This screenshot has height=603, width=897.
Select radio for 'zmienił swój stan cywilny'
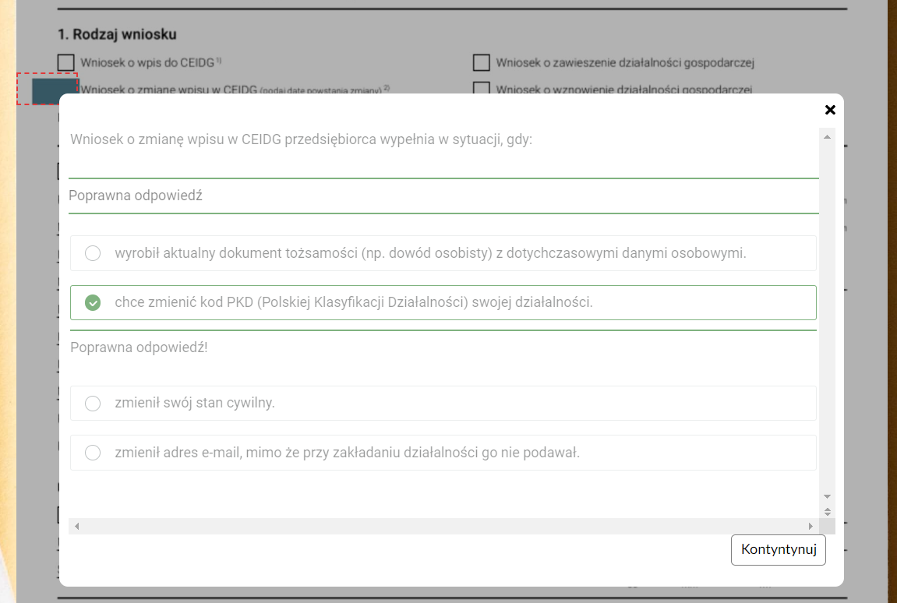pyautogui.click(x=93, y=404)
